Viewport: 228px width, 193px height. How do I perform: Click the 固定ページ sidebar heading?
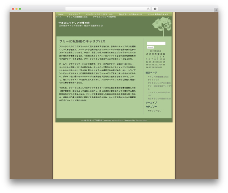151,73
